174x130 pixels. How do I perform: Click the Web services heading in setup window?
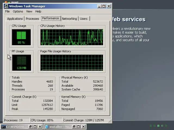129,19
